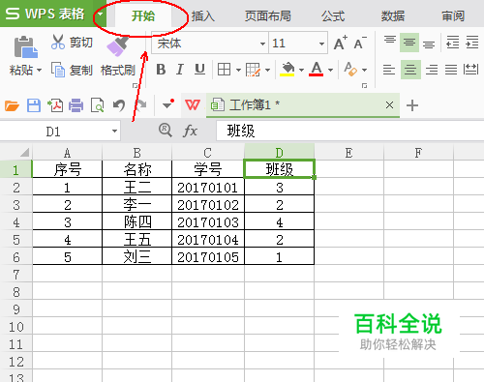Switch to the 页面布局 tab
Screen dimensions: 484x382
268,15
